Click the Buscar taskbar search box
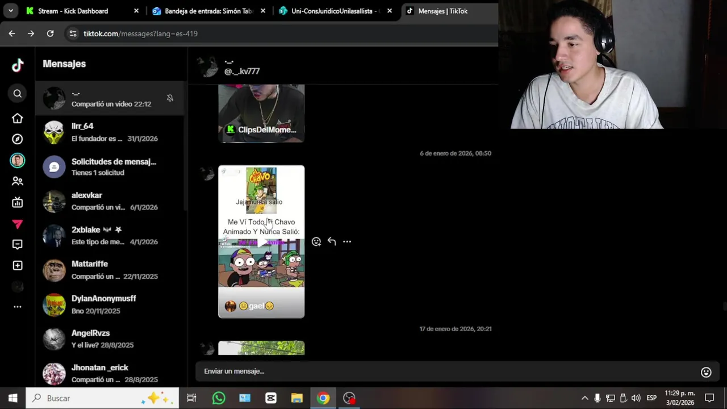This screenshot has width=727, height=409. 103,398
